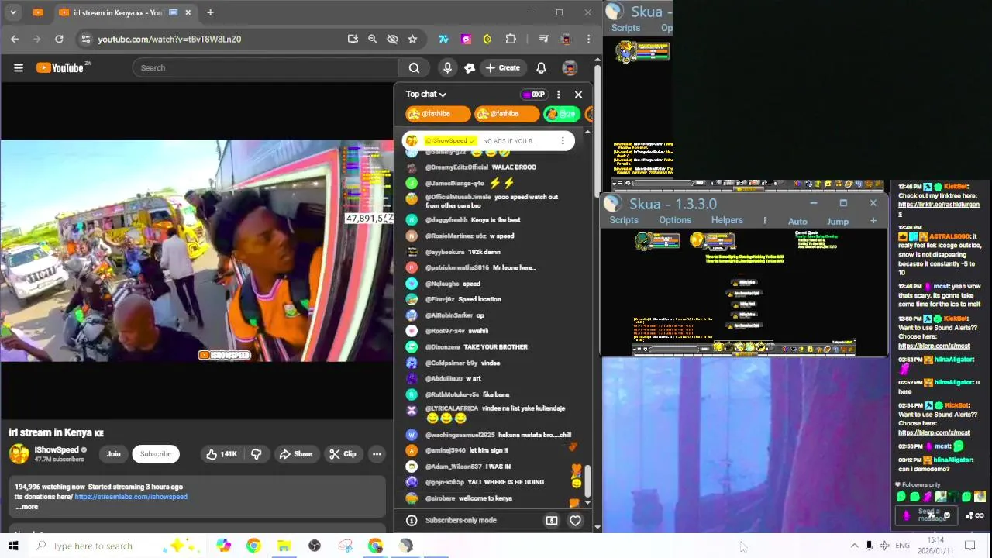Open Skua Jump menu
The width and height of the screenshot is (992, 558).
(x=838, y=222)
